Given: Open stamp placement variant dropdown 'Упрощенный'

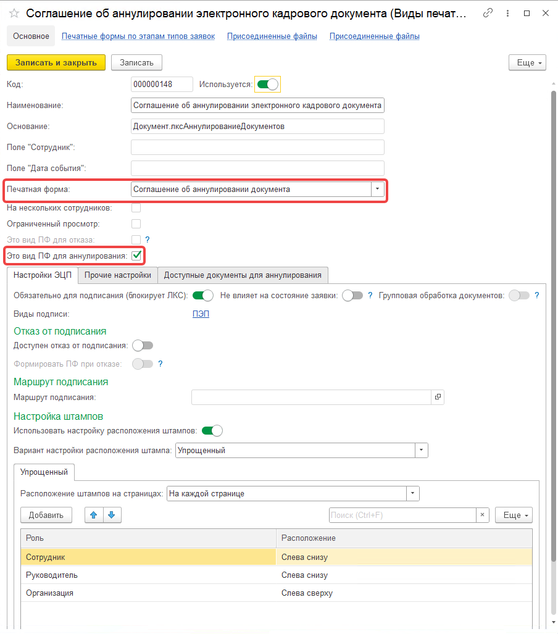Looking at the screenshot, I should point(422,450).
